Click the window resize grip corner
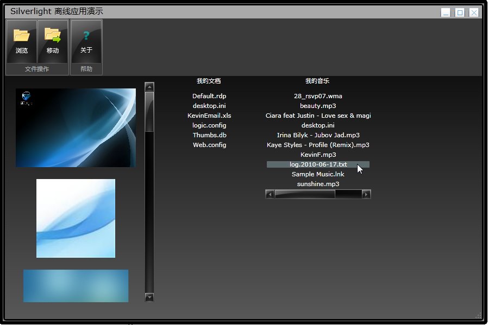 pos(478,315)
